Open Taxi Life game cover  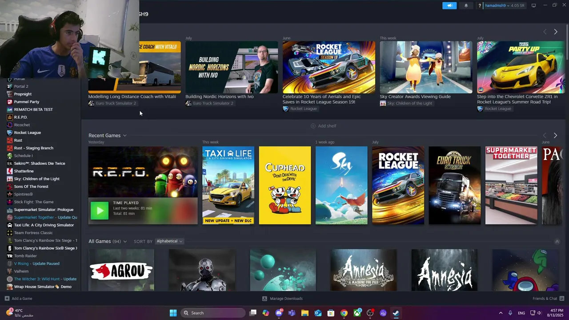[x=228, y=185]
